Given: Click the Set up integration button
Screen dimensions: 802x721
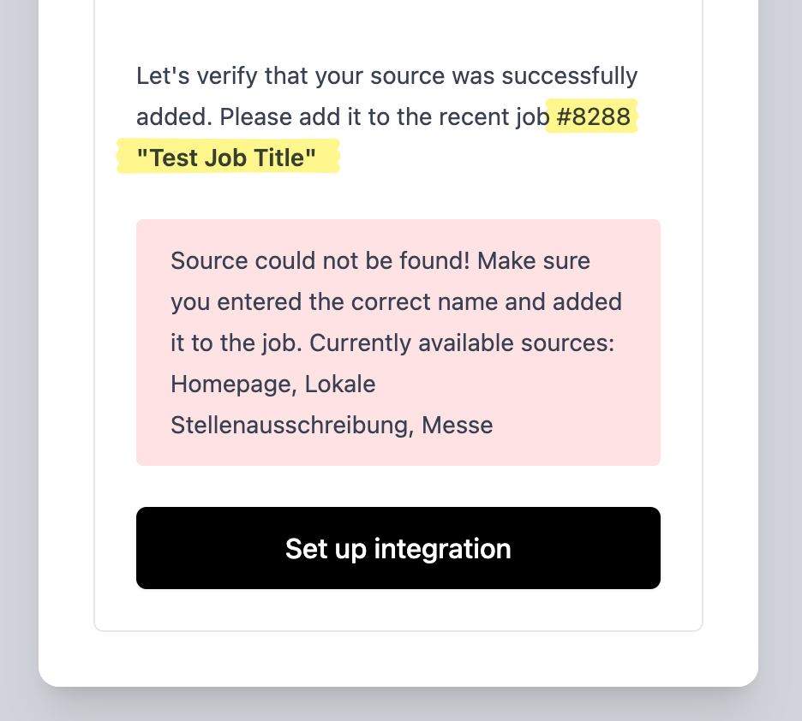Looking at the screenshot, I should click(398, 548).
